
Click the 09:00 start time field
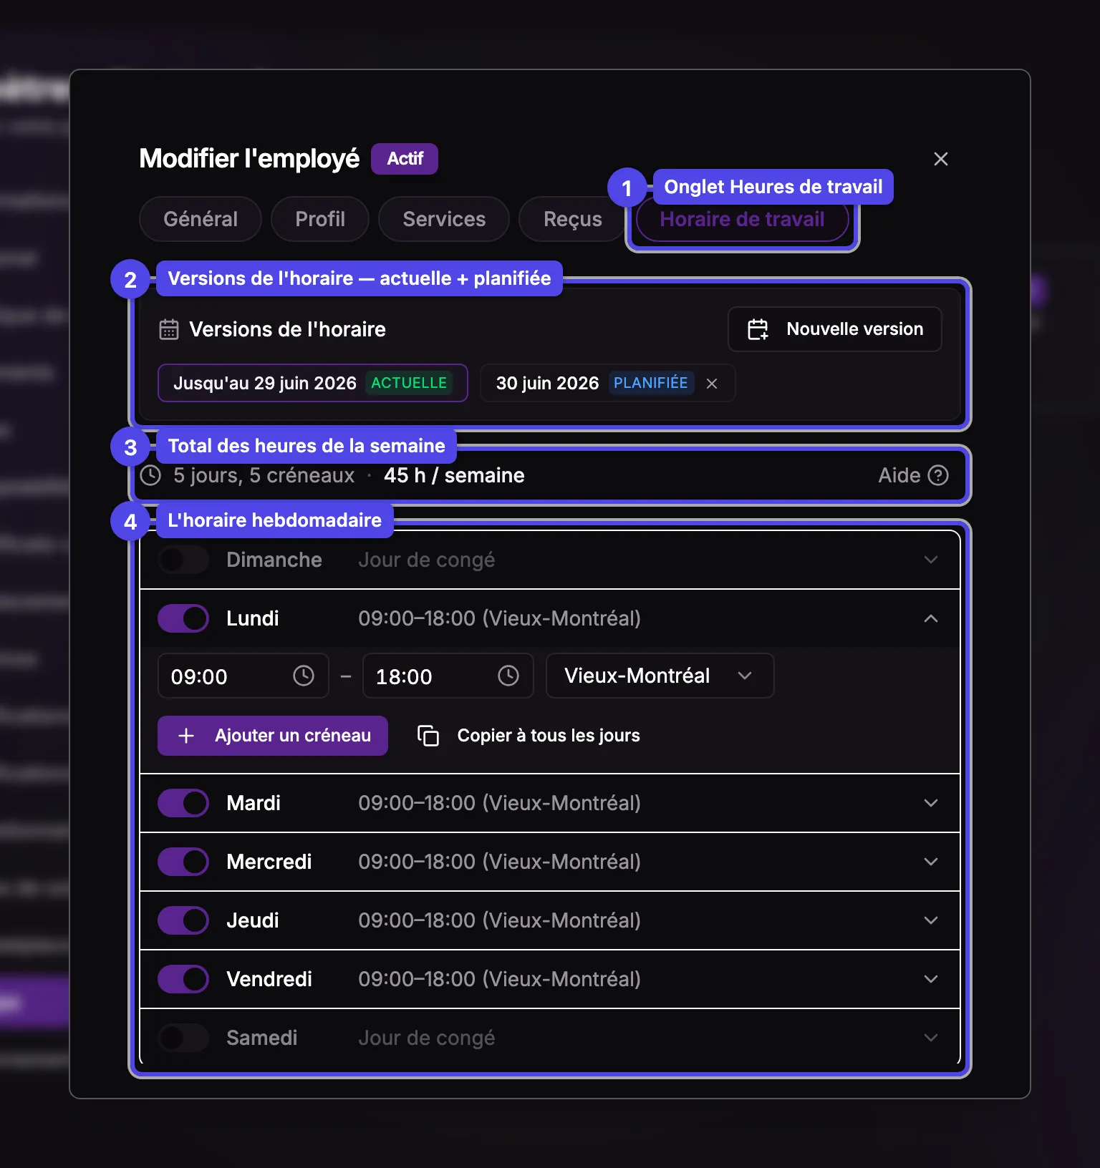tap(243, 676)
